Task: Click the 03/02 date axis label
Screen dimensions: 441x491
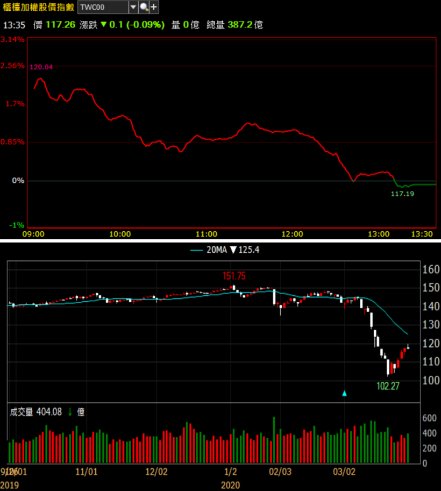Action: (x=344, y=472)
